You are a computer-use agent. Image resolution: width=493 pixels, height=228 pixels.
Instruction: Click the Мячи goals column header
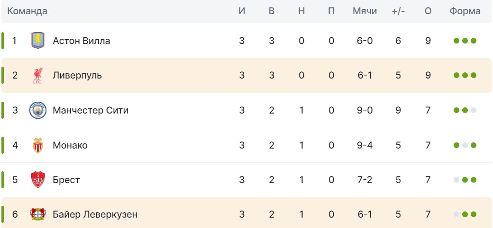(x=365, y=11)
